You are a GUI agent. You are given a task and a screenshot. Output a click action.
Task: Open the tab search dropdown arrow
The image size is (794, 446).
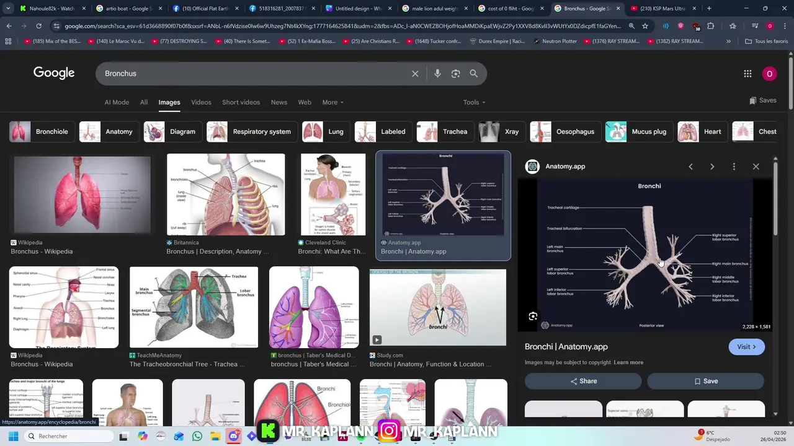tap(8, 9)
